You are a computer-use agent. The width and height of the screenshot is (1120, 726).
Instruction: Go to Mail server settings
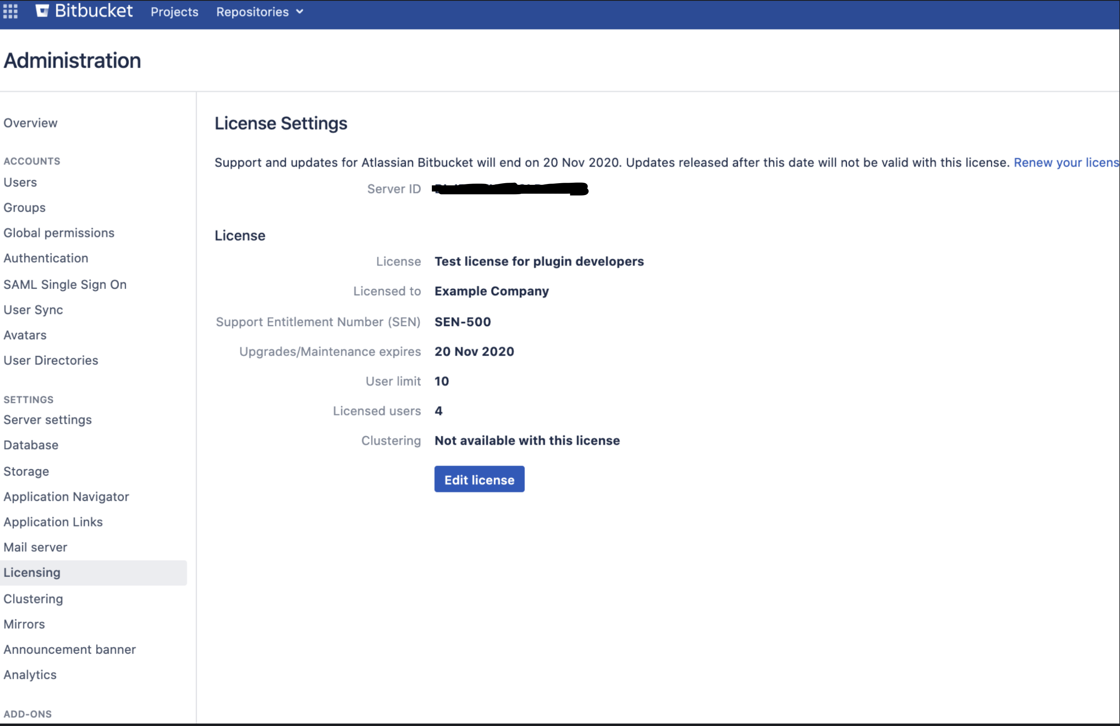pos(35,548)
